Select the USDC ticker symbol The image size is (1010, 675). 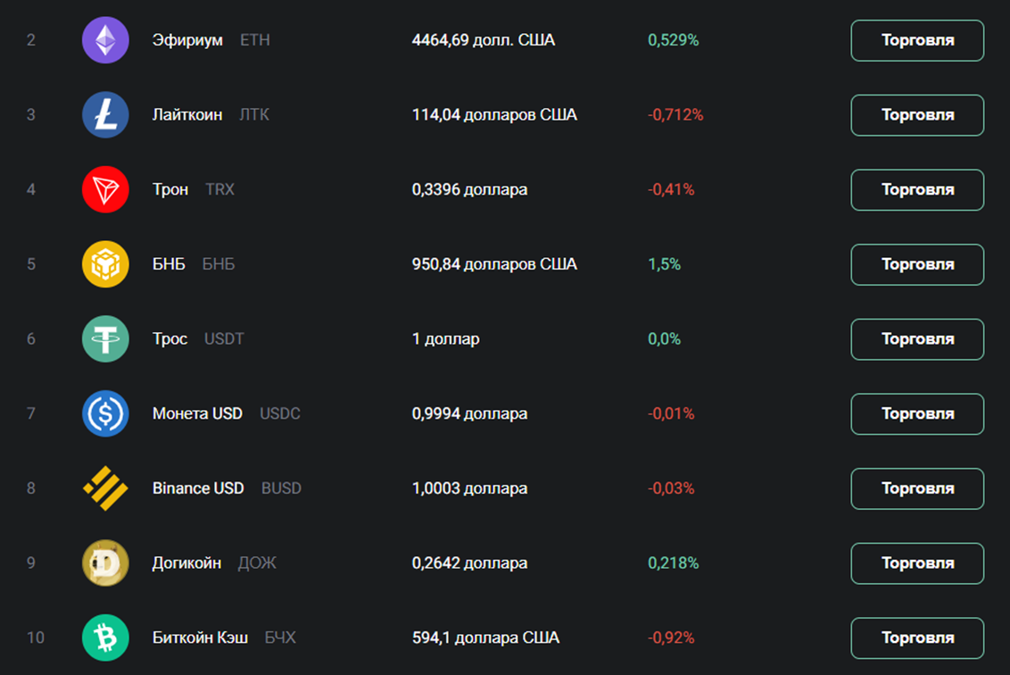coord(280,414)
